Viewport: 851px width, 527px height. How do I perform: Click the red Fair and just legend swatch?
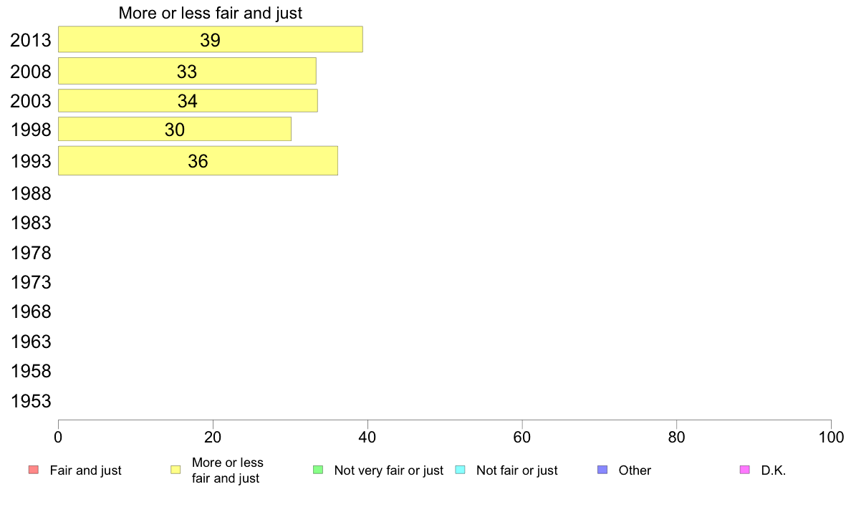click(x=34, y=470)
